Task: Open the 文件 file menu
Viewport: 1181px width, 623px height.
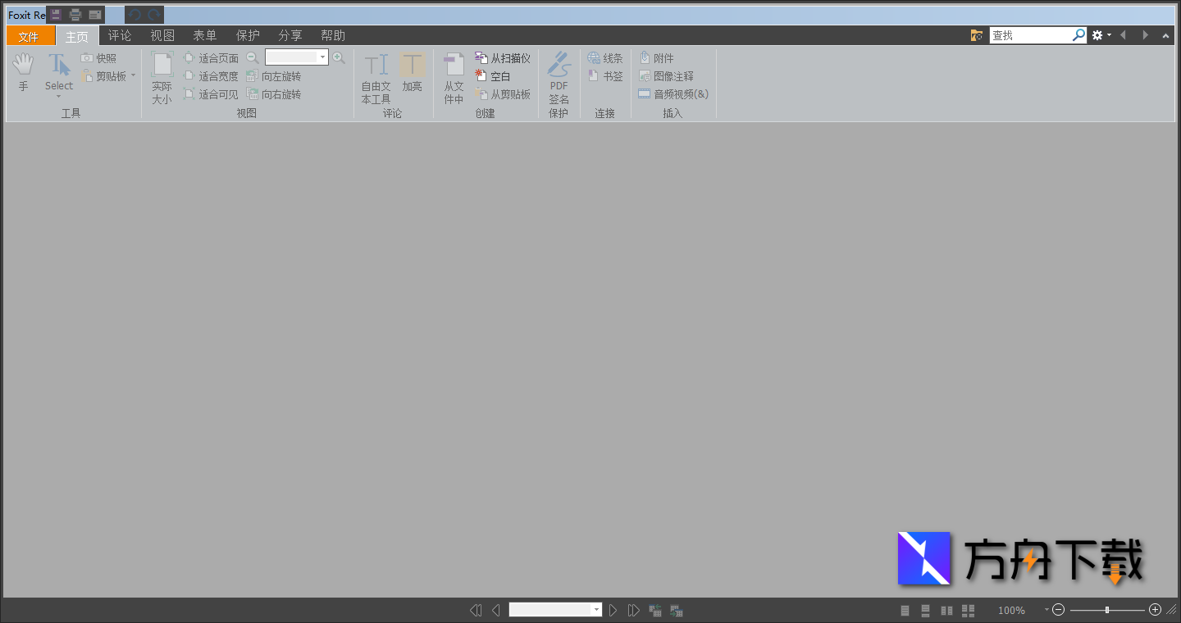Action: (30, 36)
